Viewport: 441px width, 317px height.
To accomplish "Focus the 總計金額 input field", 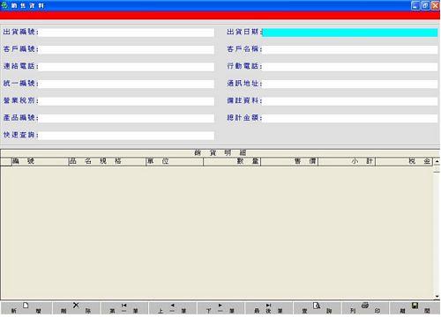I will 350,118.
